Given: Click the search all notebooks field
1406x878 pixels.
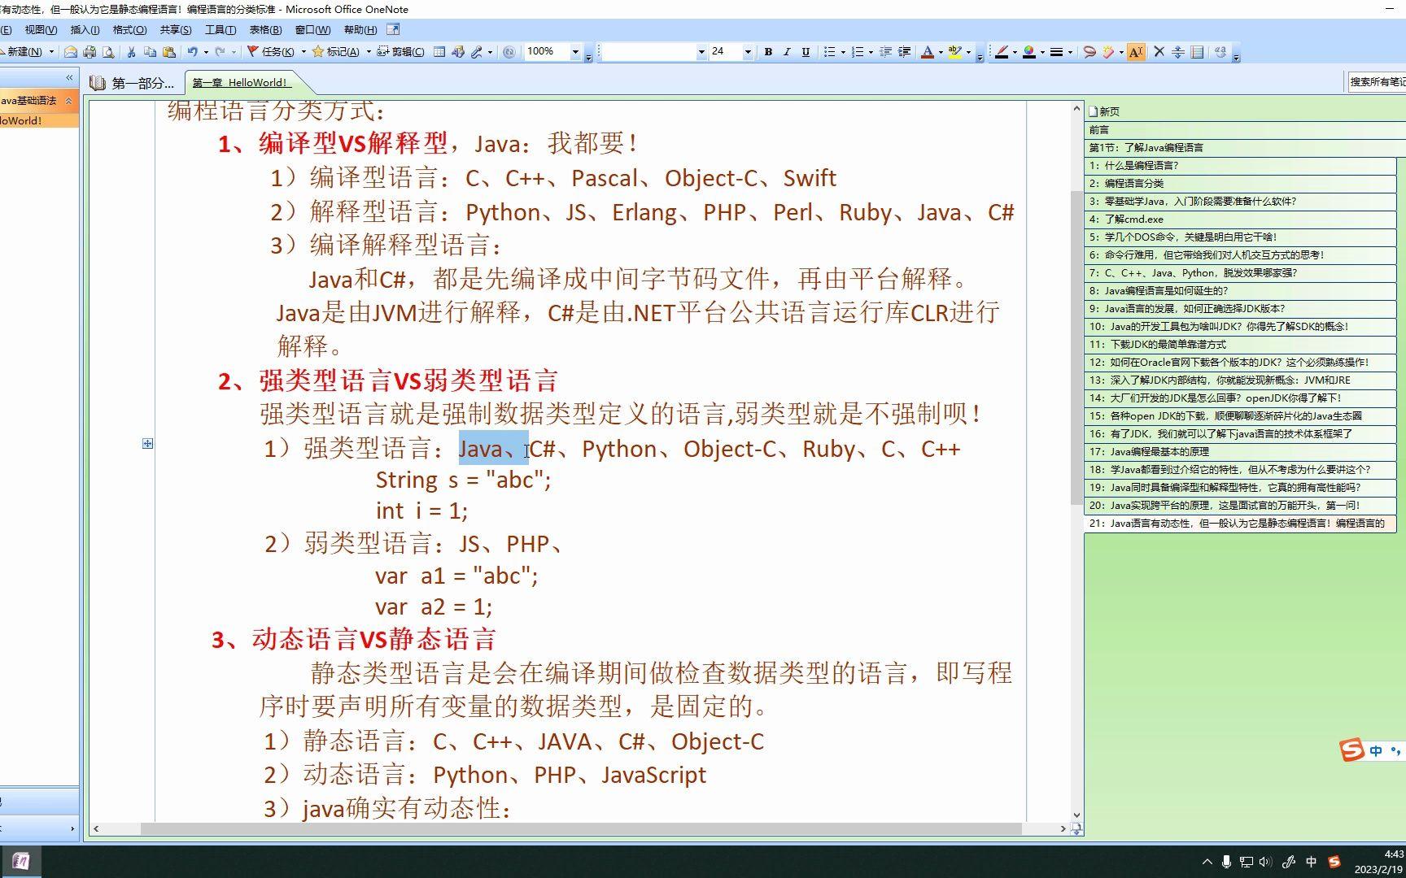Looking at the screenshot, I should (1377, 81).
